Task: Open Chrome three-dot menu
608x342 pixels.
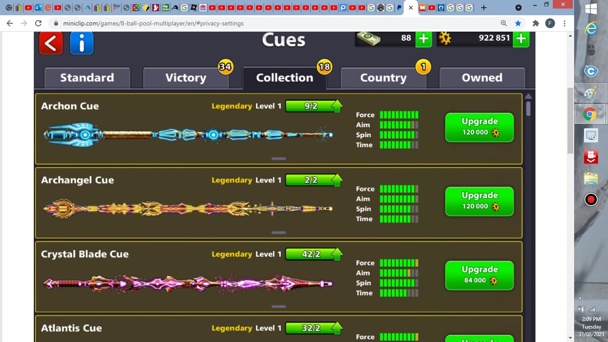Action: [x=564, y=23]
